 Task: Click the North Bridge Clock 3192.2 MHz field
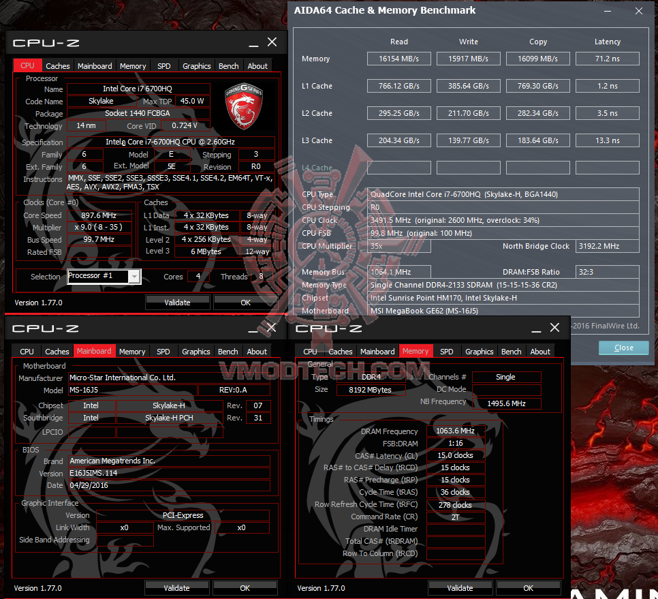607,246
